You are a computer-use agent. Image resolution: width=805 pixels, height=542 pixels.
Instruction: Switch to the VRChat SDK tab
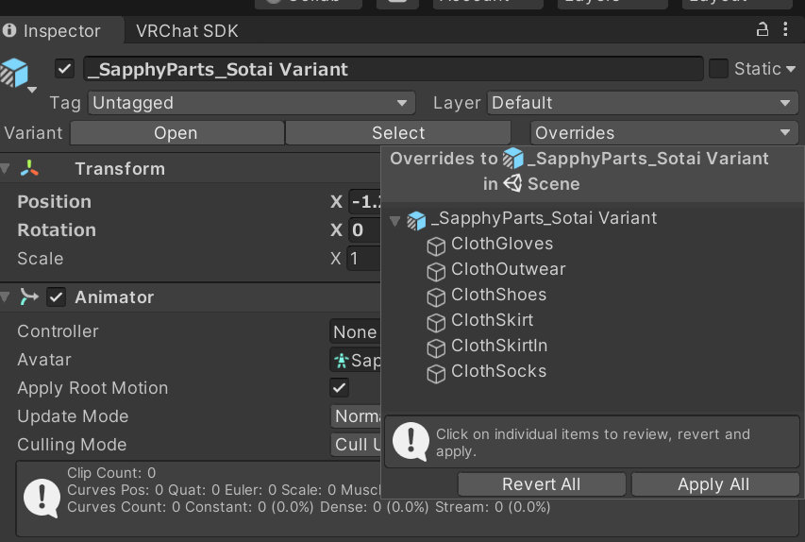pos(187,31)
